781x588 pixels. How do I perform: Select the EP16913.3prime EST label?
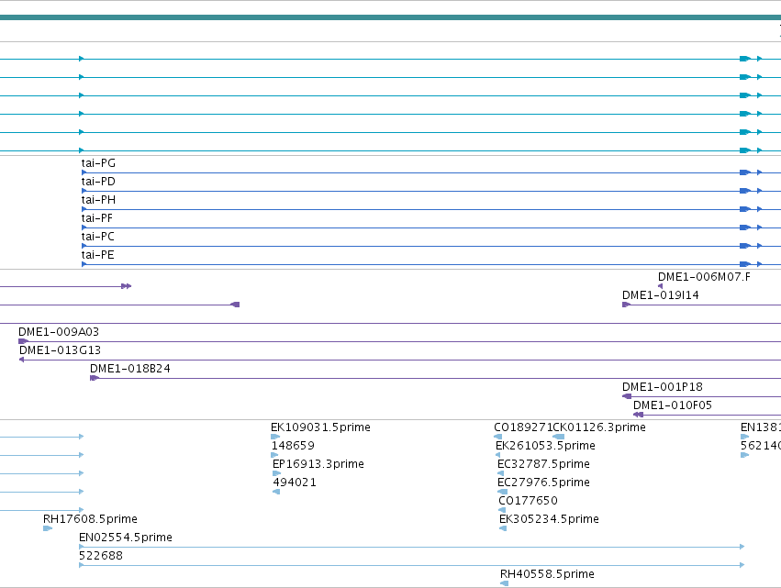click(318, 464)
